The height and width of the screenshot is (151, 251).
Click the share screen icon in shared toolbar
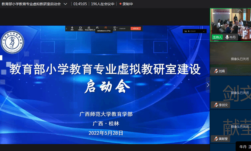[114, 28]
